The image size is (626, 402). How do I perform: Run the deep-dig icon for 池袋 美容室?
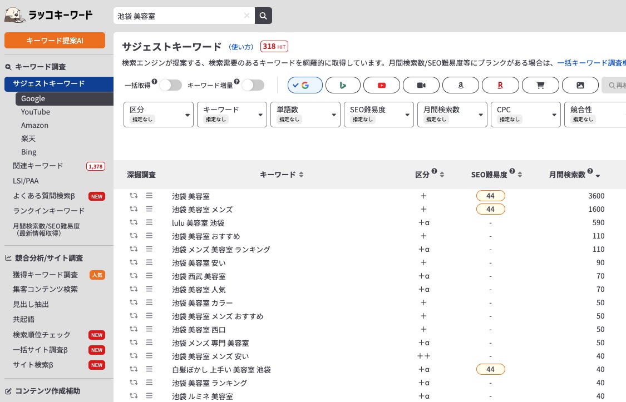coord(134,195)
